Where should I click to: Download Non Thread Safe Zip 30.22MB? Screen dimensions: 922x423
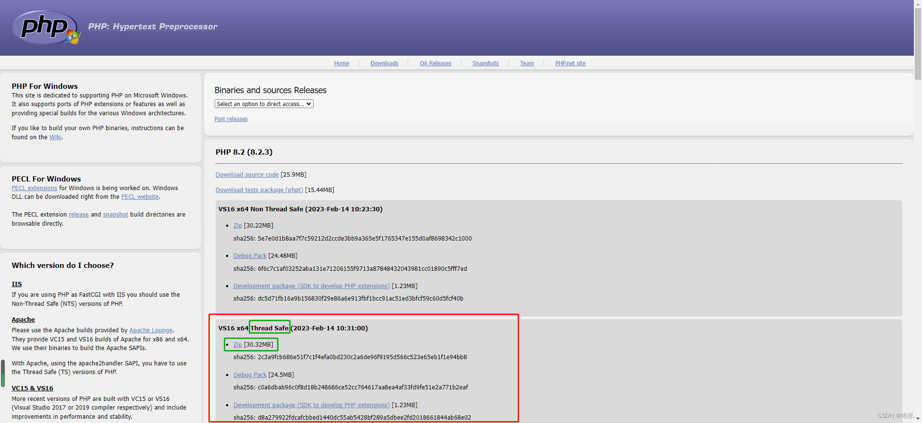[x=238, y=225]
